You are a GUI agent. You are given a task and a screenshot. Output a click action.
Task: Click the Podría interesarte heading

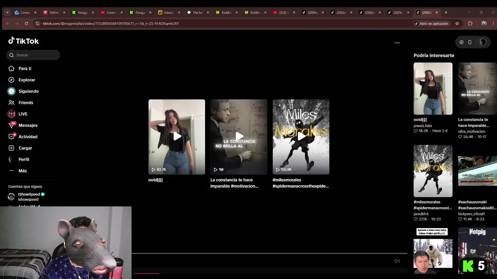pos(434,55)
